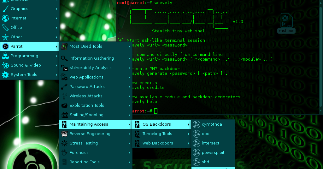This screenshot has height=169, width=323.
Task: Open the Wireless Attacks menu entry
Action: [96, 96]
